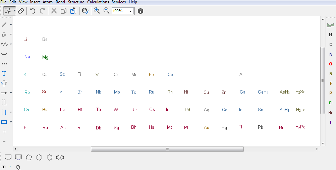Click the Zoom In magnifier
This screenshot has height=170, width=336.
coord(97,11)
